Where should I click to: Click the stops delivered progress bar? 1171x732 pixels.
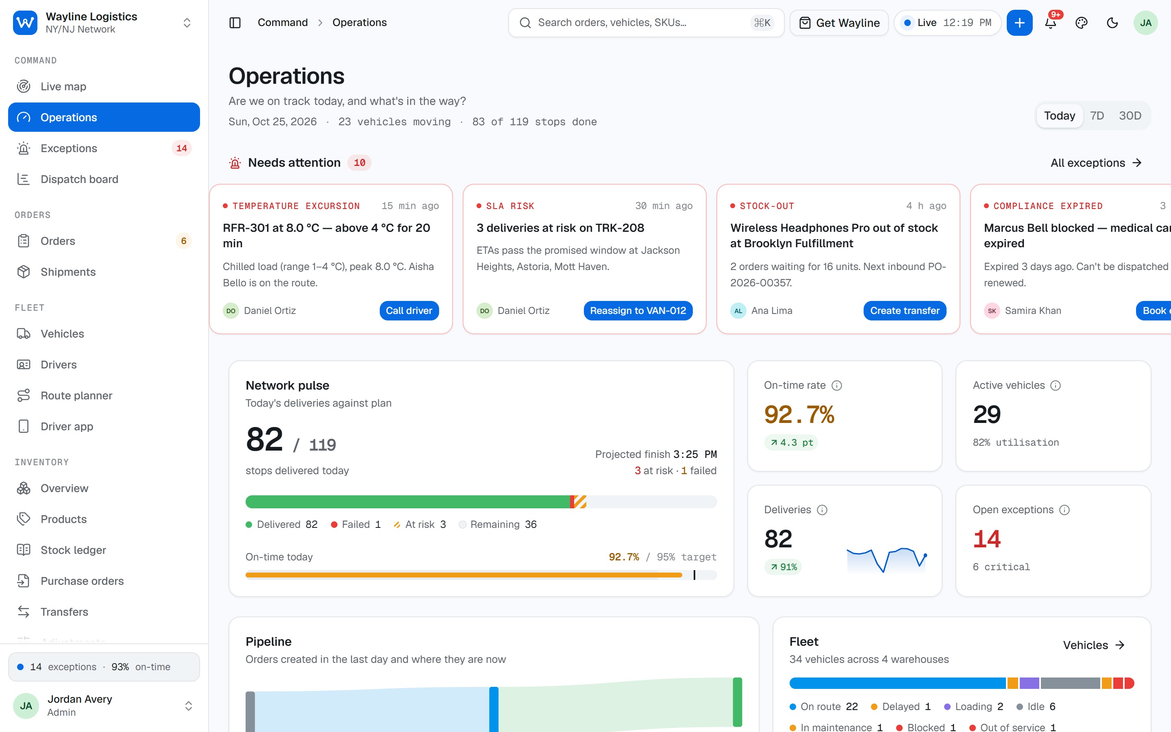(x=481, y=502)
